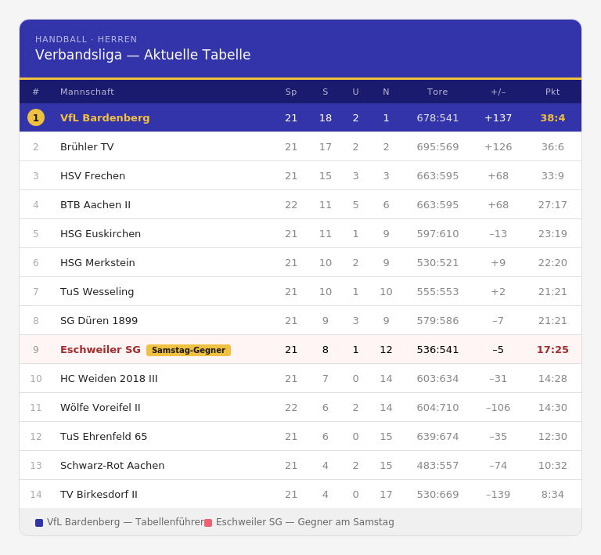This screenshot has width=601, height=555.
Task: Click the Sp column header
Action: pyautogui.click(x=291, y=92)
